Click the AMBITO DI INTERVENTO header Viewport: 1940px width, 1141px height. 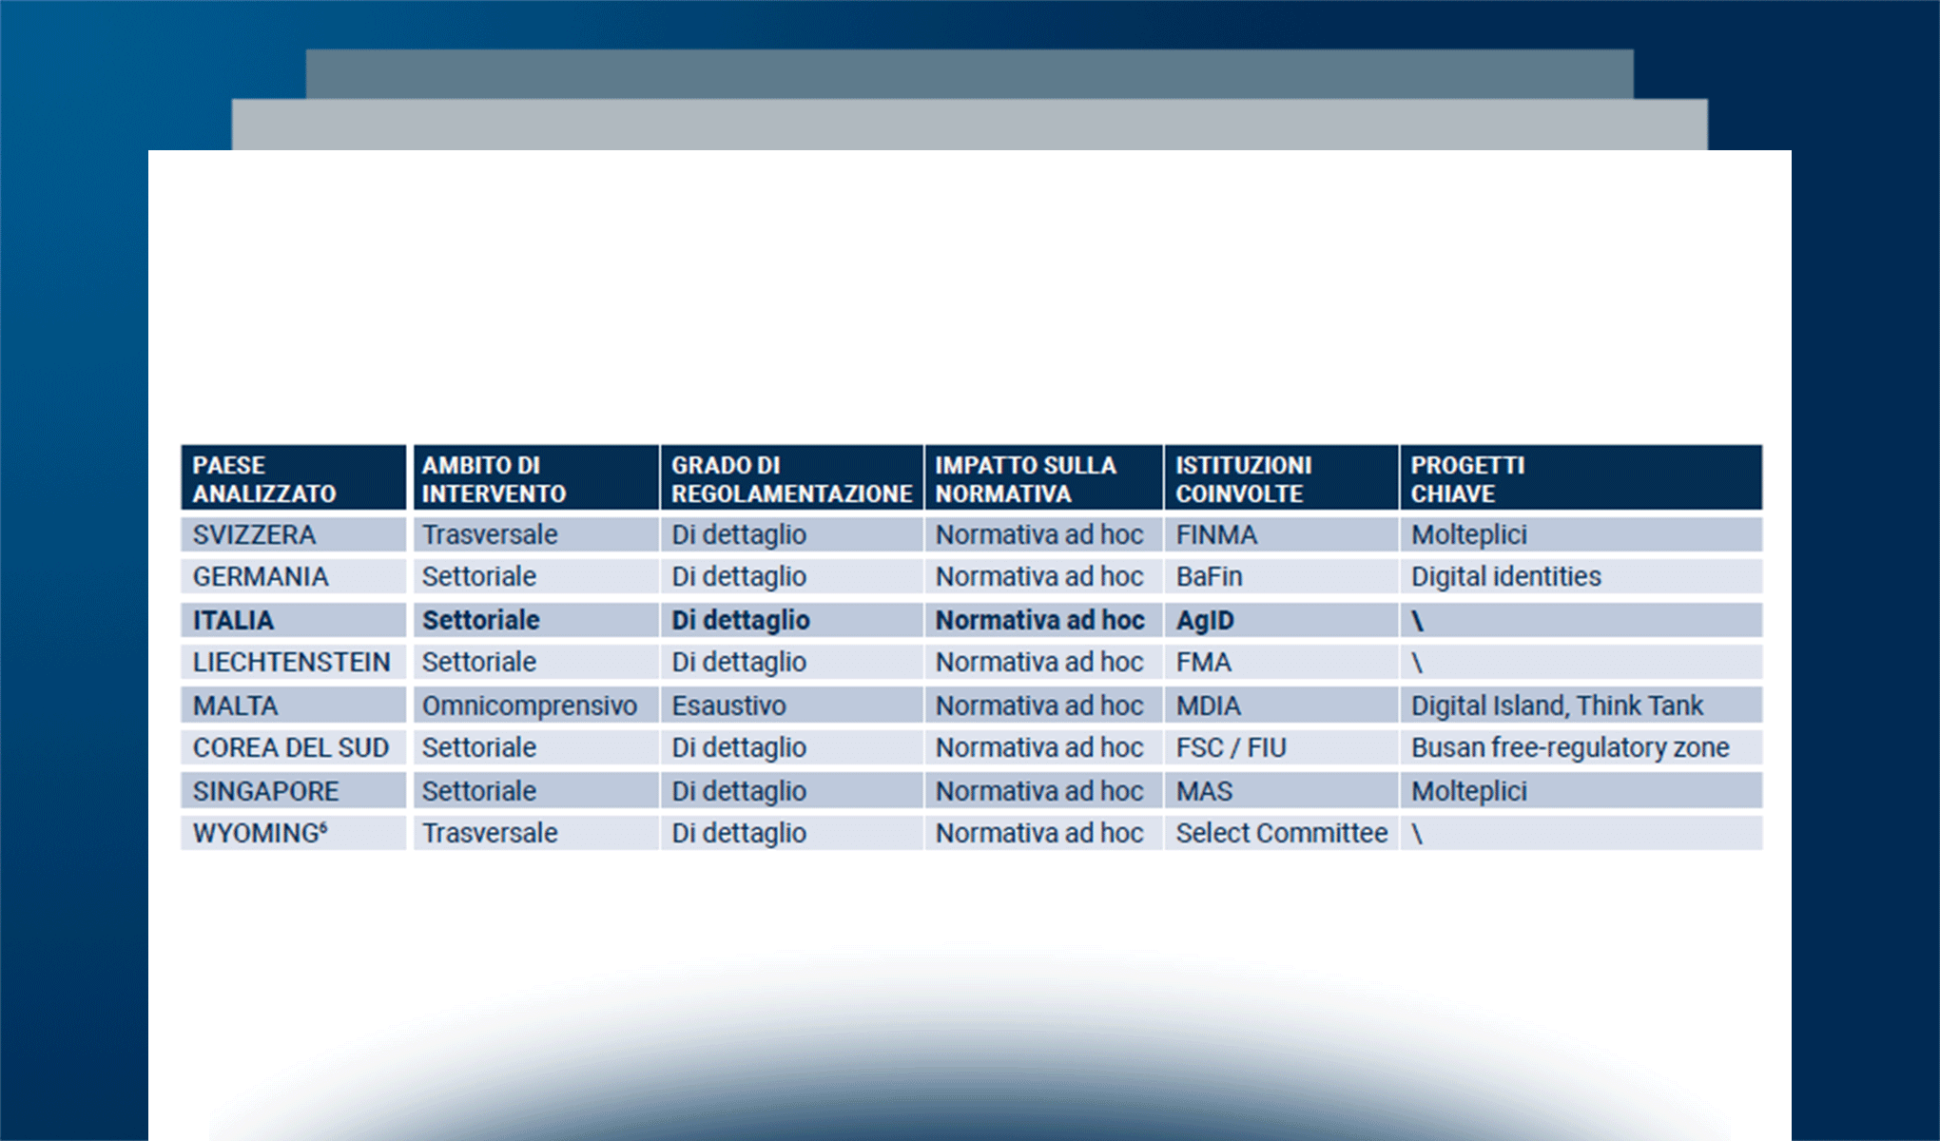coord(534,478)
